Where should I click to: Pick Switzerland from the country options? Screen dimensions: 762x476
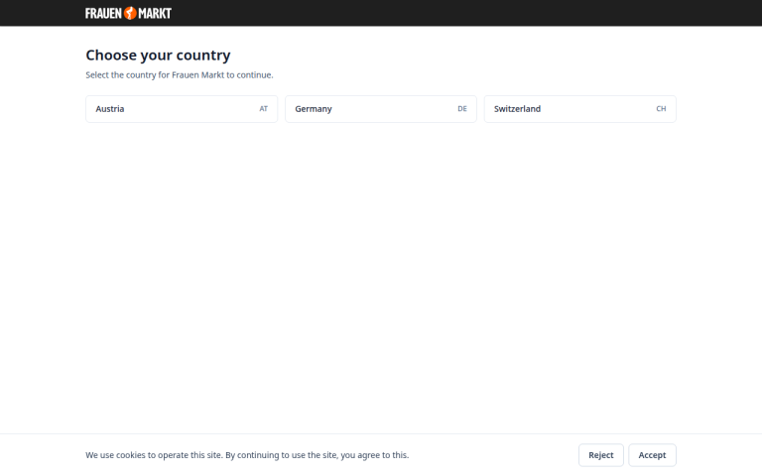pyautogui.click(x=580, y=109)
